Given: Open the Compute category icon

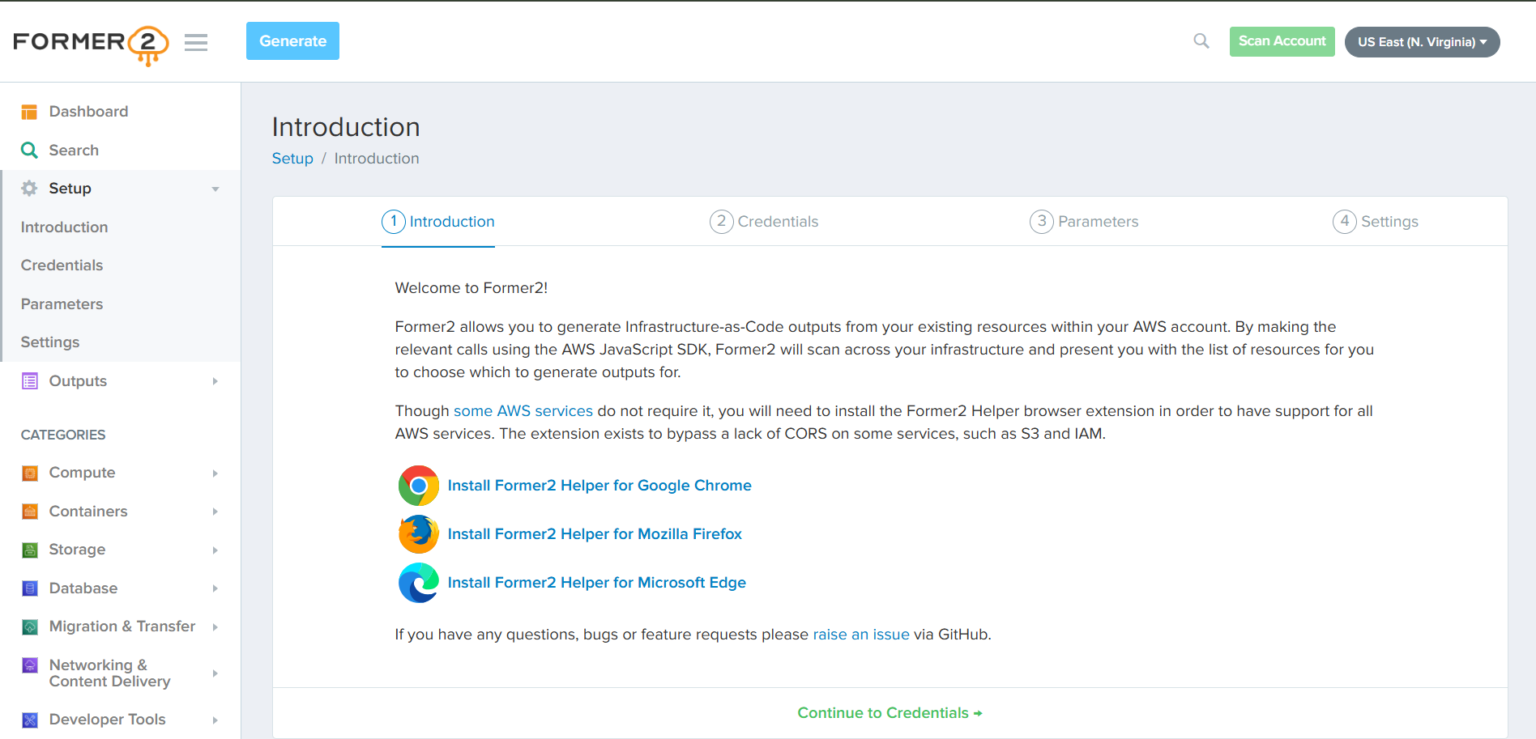Looking at the screenshot, I should coord(29,472).
